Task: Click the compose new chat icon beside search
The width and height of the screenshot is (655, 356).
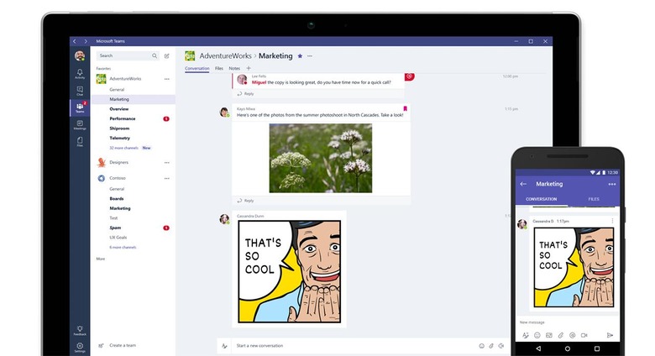Action: [166, 55]
